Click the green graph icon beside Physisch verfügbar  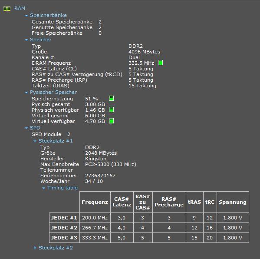(x=112, y=110)
